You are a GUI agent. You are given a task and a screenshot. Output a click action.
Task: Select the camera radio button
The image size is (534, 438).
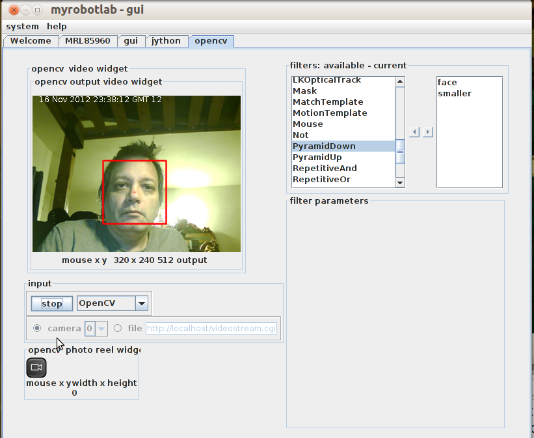click(37, 328)
